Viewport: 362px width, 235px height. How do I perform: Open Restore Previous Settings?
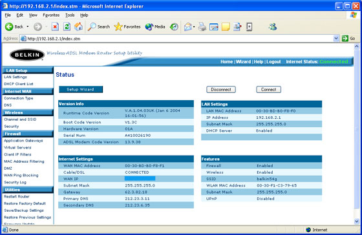(x=27, y=217)
